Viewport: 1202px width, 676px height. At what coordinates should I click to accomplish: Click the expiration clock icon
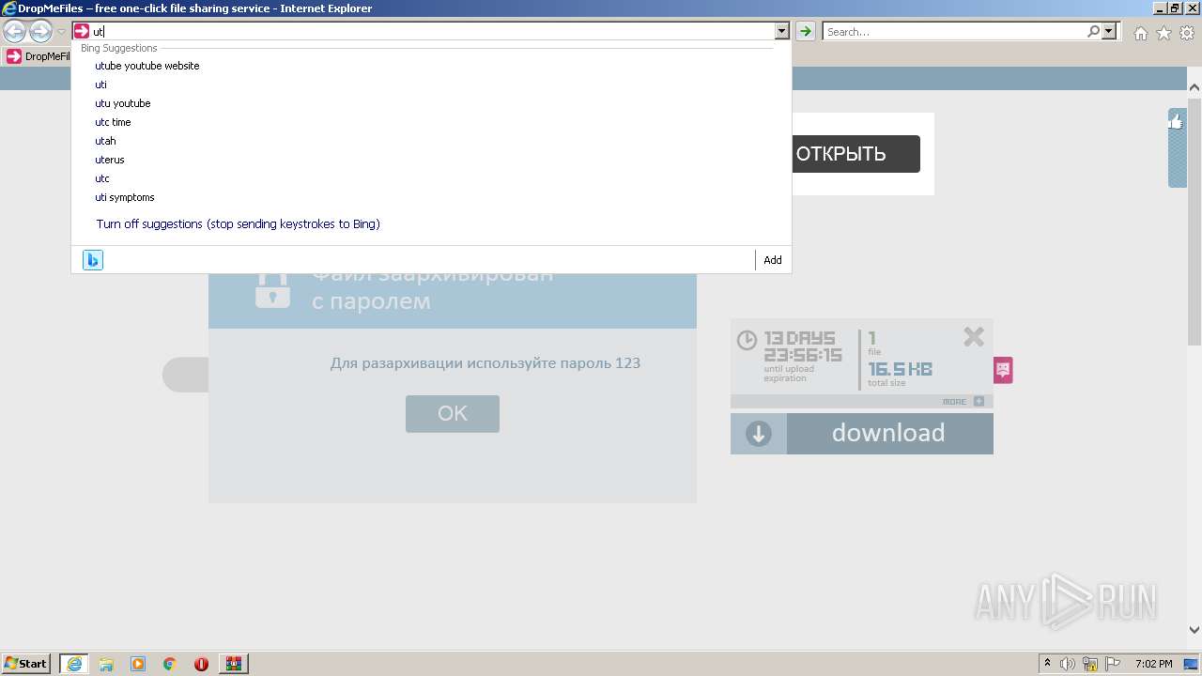tap(747, 340)
